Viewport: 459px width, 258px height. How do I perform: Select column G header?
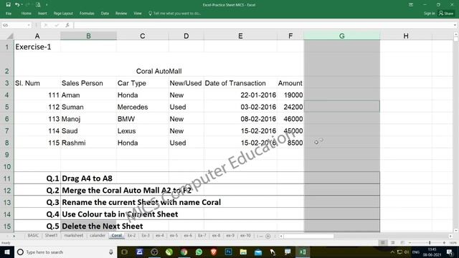341,36
